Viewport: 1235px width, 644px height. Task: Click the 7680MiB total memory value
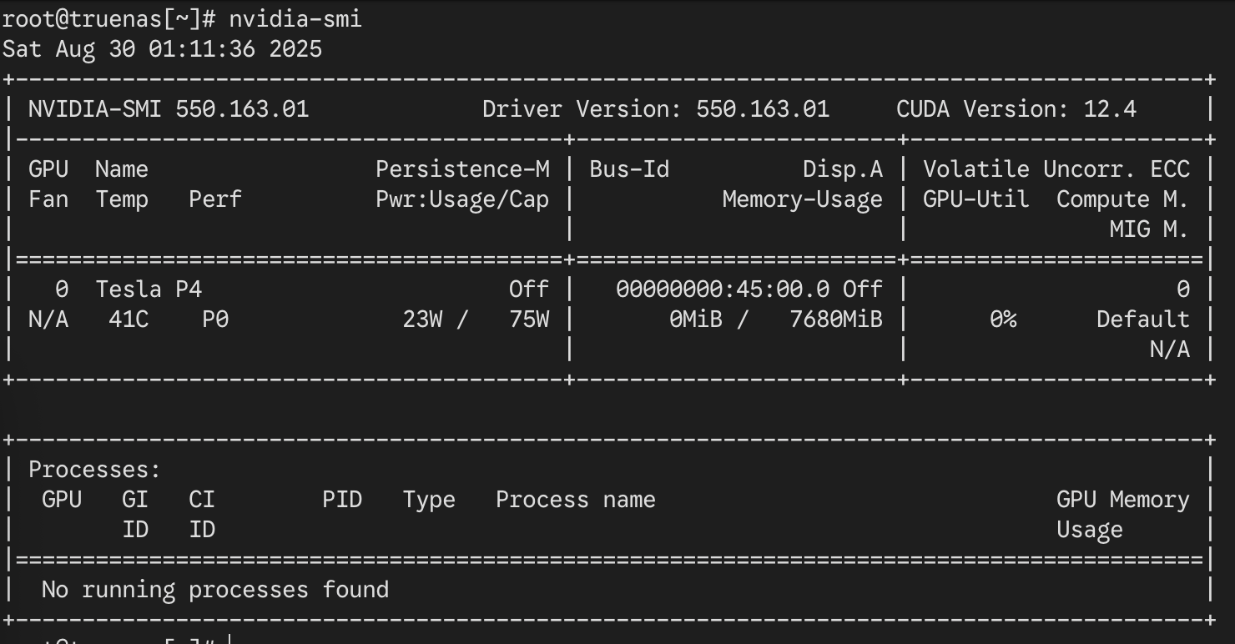[836, 319]
